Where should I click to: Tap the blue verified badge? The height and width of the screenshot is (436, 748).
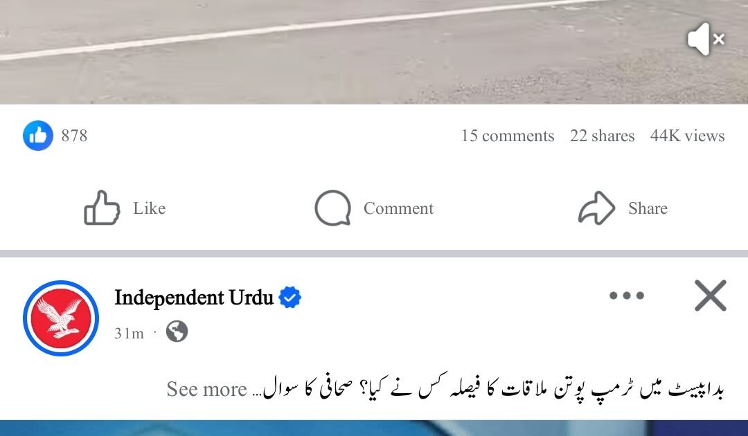coord(290,298)
